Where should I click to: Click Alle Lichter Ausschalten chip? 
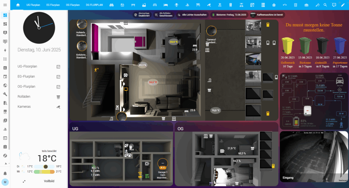tap(192, 15)
